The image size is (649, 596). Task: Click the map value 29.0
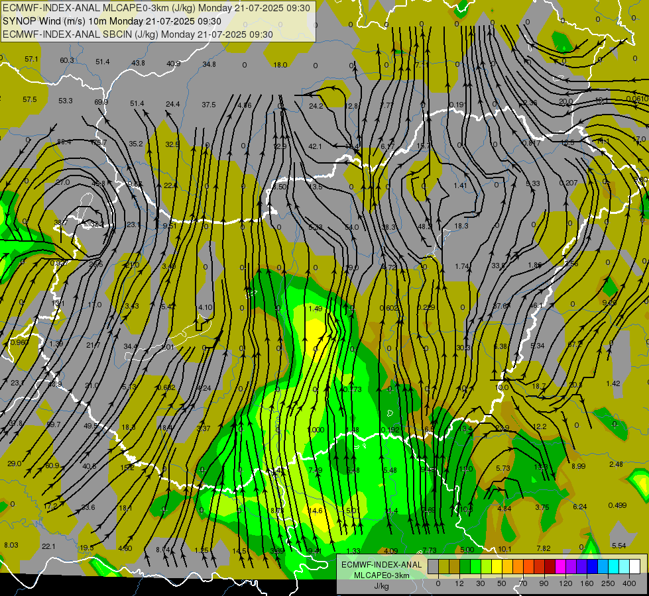15,464
